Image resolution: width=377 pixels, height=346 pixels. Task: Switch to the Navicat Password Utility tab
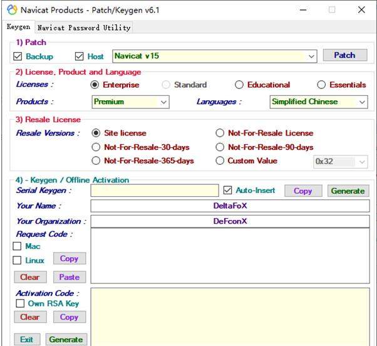[84, 28]
